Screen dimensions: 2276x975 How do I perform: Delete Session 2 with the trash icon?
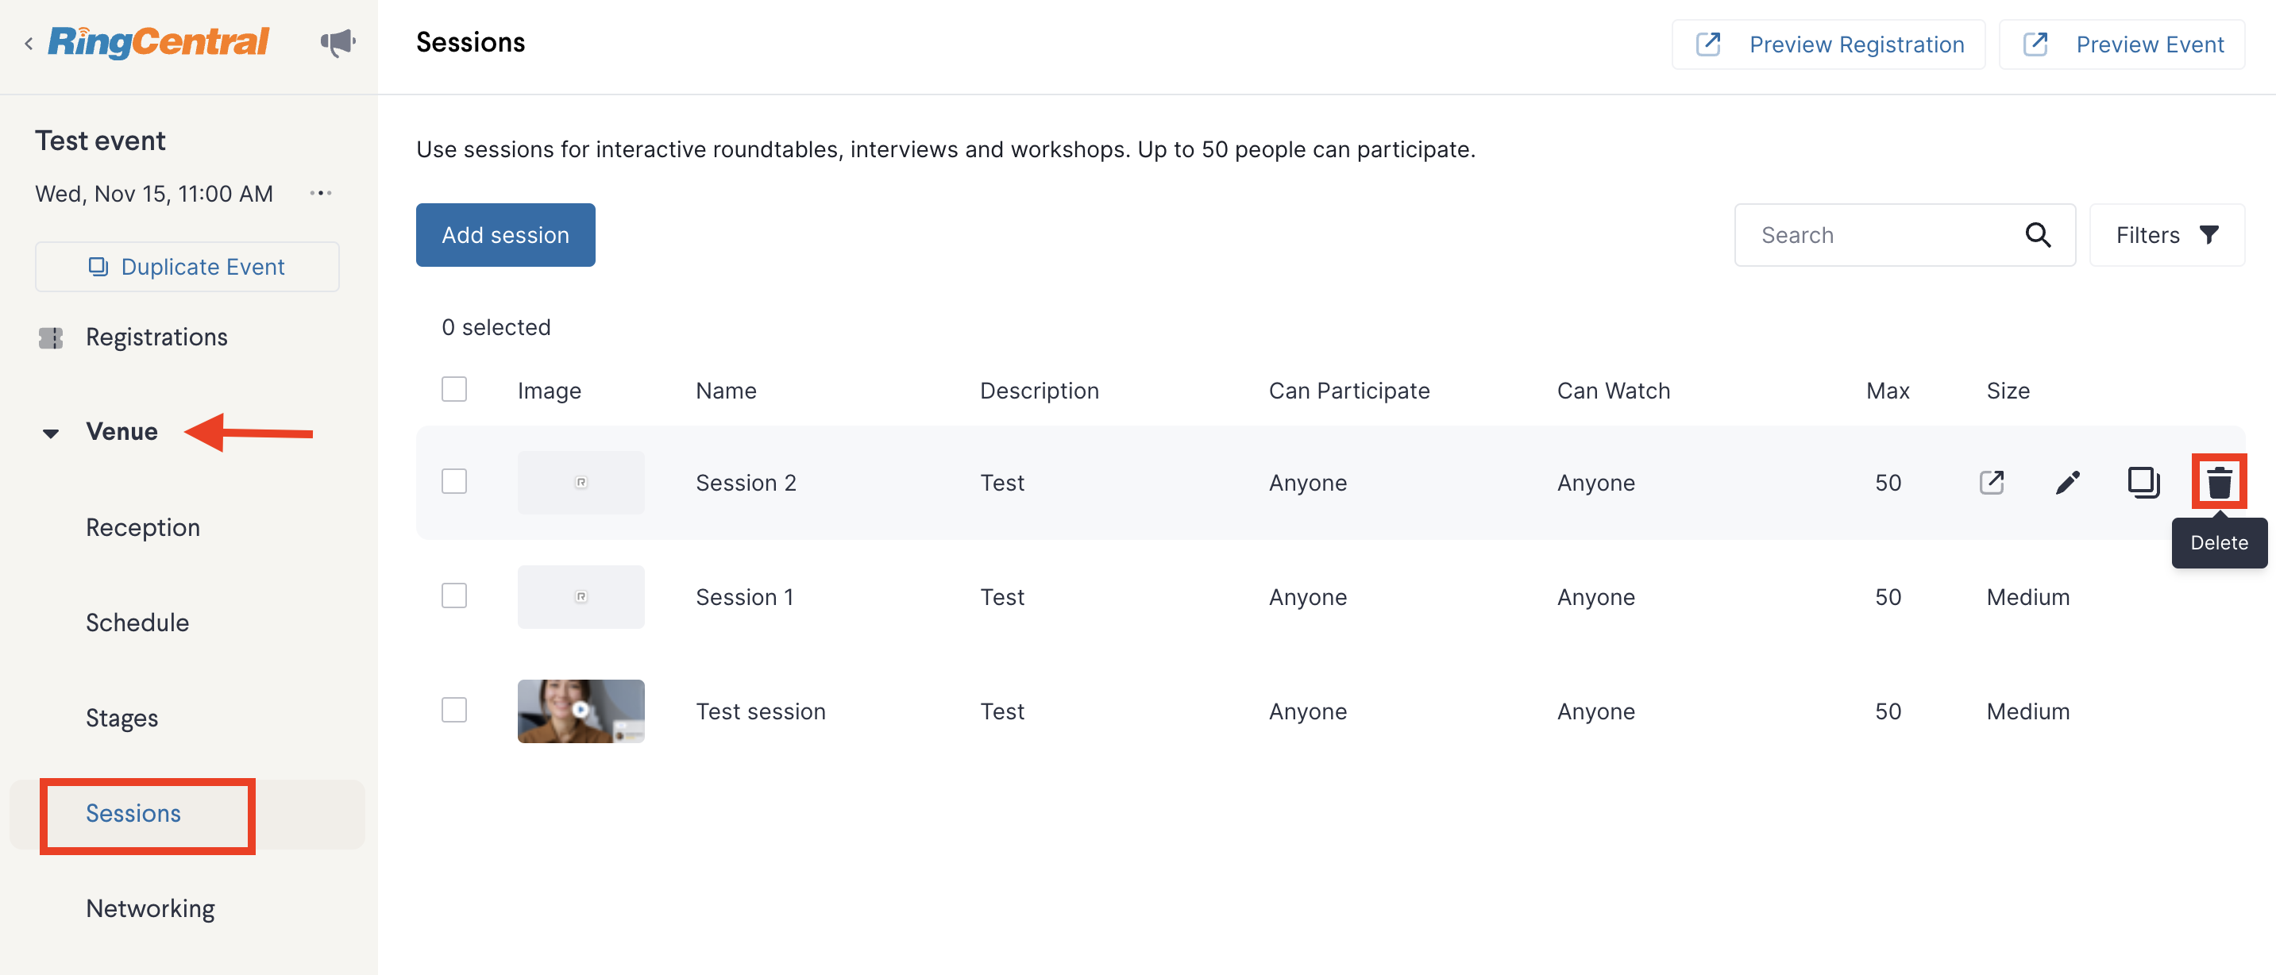(2219, 482)
